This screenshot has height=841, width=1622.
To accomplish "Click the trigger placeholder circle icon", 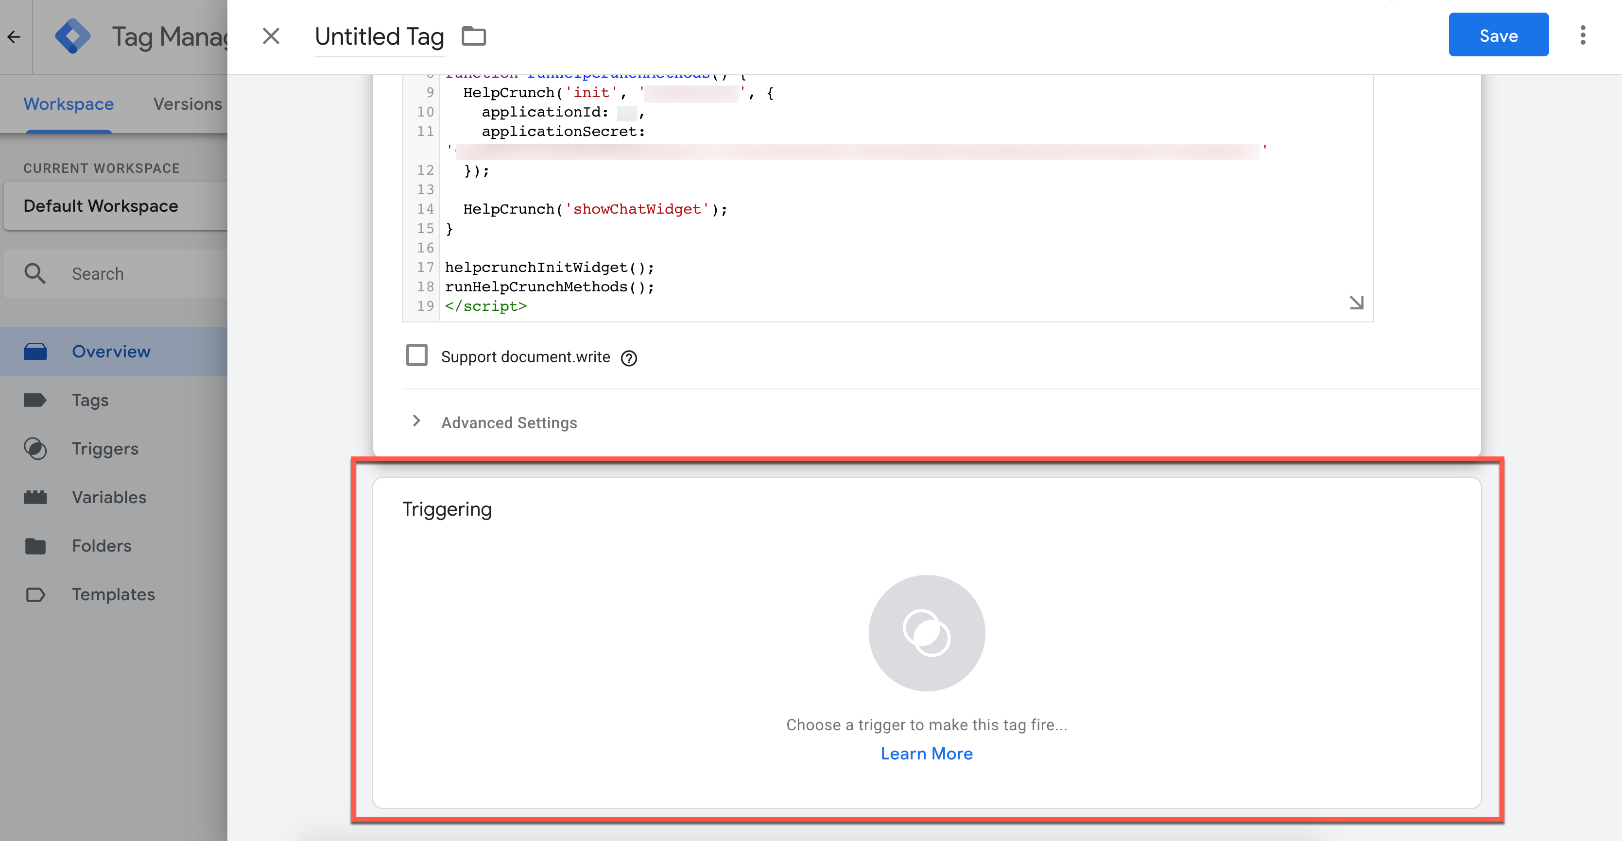I will [926, 632].
